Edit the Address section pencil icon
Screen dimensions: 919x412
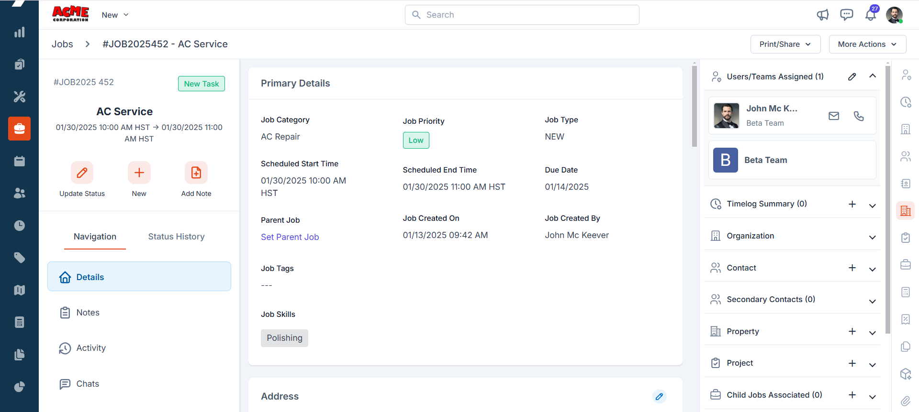(x=659, y=396)
